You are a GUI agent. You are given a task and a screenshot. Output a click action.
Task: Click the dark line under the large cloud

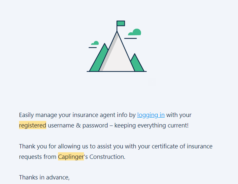coord(130,38)
